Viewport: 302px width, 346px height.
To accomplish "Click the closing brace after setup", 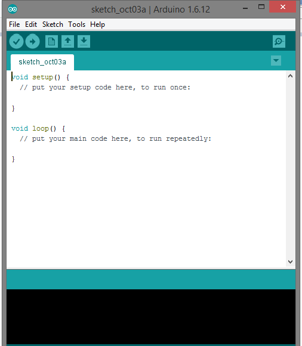I will (13, 108).
